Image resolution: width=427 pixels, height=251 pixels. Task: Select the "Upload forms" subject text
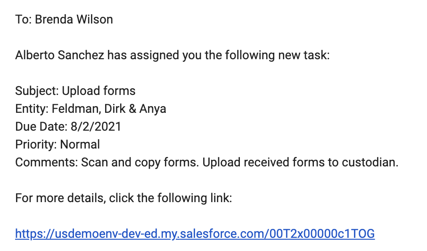click(99, 91)
